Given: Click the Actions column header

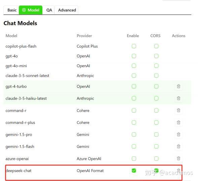Looking at the screenshot, I should coord(179,36).
